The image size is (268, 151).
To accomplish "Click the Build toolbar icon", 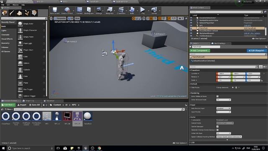I will coord(132,10).
